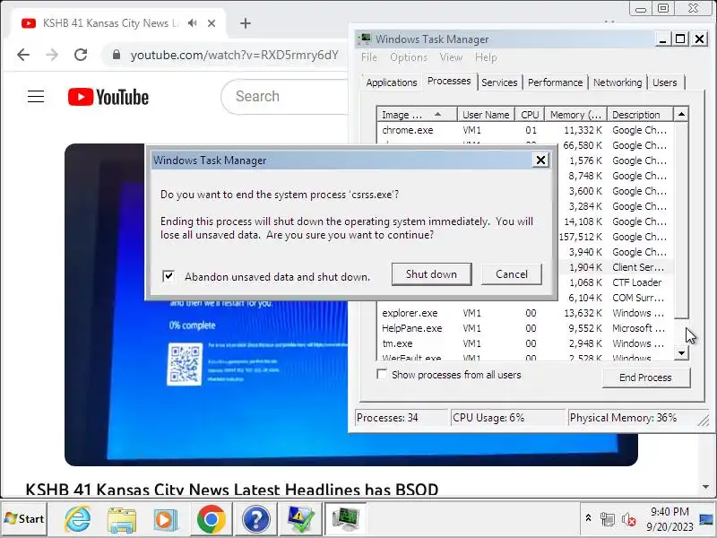The width and height of the screenshot is (717, 538).
Task: Cancel the end process dialog
Action: [511, 274]
